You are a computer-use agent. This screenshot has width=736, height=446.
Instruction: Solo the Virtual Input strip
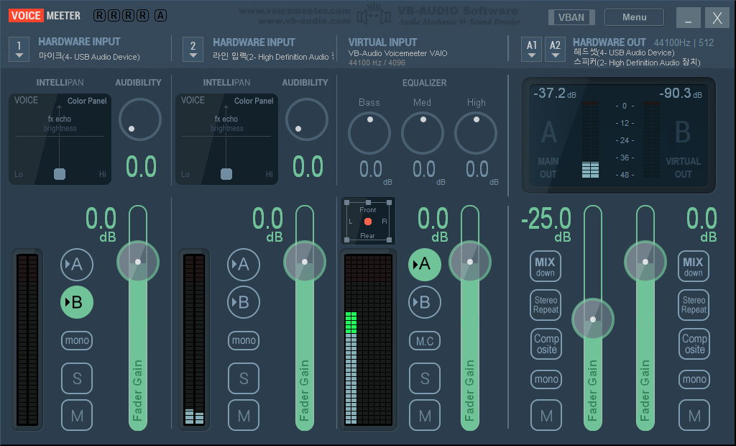[x=424, y=378]
